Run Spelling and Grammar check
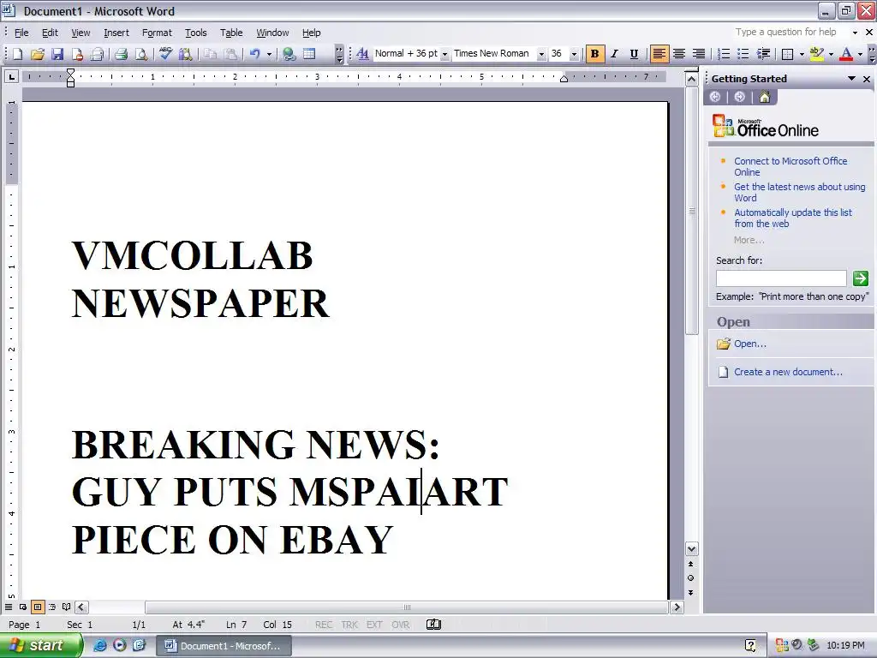The height and width of the screenshot is (658, 877). click(165, 54)
